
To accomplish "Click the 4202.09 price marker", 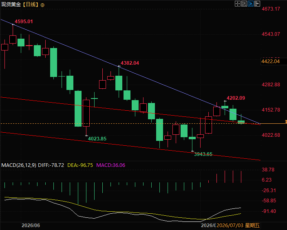I will tap(236, 98).
